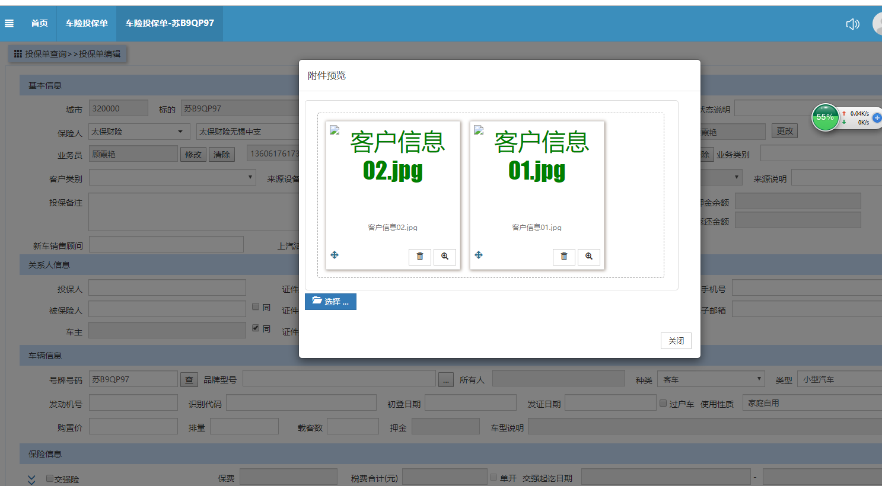Click the 客户信息02.jpg thumbnail image

click(x=393, y=172)
